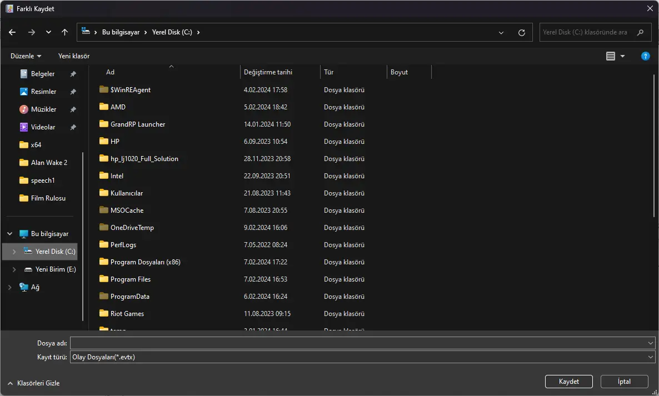659x396 pixels.
Task: Select Ağ network in sidebar
Action: pyautogui.click(x=36, y=287)
